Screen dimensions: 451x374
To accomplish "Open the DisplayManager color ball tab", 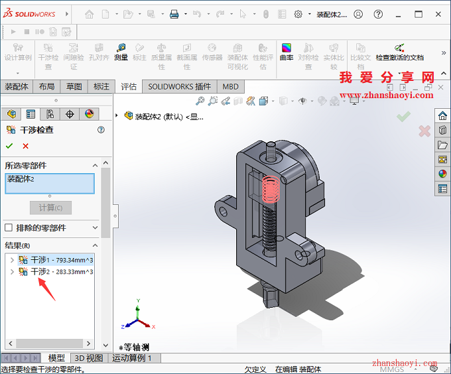I will [90, 114].
